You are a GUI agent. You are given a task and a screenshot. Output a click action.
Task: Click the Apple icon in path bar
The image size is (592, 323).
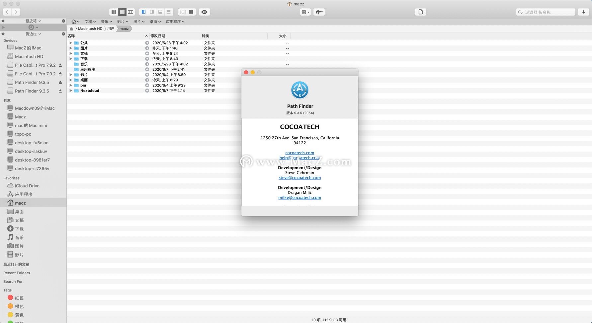tap(71, 29)
